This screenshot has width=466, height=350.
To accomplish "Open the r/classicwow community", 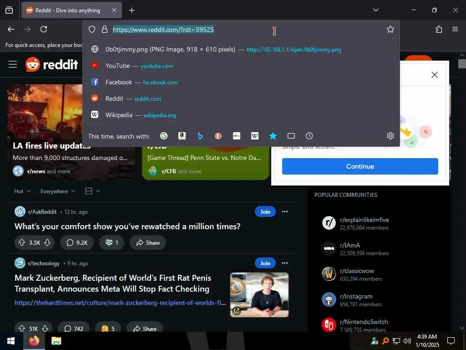I will click(357, 271).
